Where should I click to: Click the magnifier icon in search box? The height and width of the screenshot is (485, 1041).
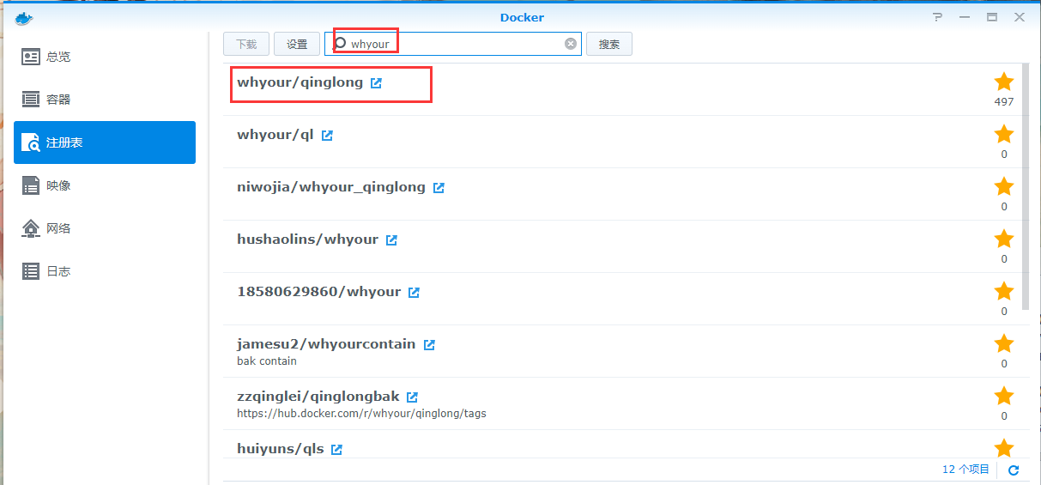[340, 43]
